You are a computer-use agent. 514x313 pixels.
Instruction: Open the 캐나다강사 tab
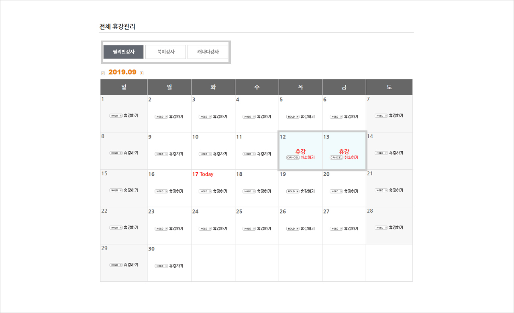tap(208, 52)
